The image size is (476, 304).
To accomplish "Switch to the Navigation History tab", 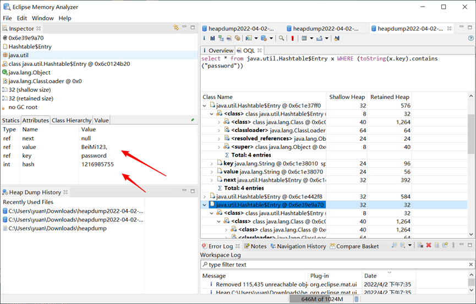I will (298, 246).
